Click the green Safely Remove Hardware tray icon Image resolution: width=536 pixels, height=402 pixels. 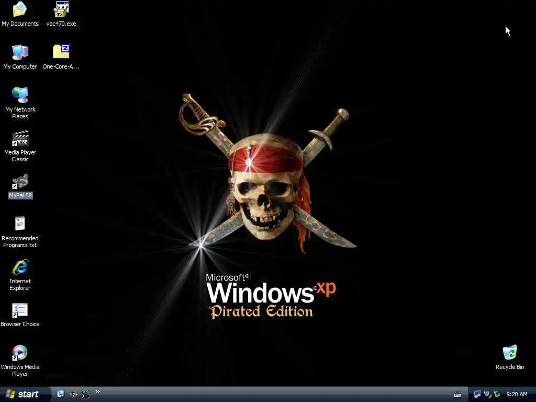pyautogui.click(x=497, y=394)
